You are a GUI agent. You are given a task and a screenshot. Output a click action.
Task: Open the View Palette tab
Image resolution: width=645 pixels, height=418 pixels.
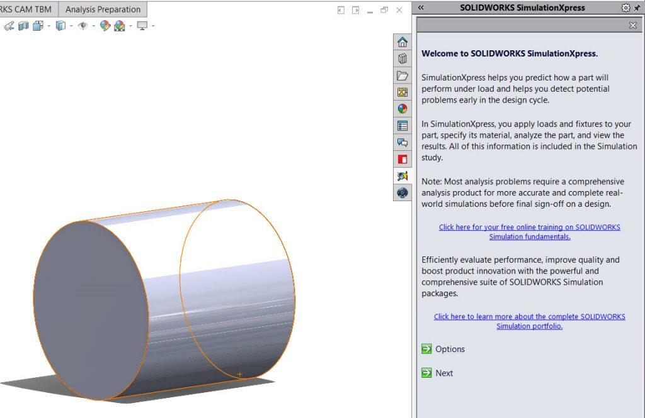click(x=402, y=92)
